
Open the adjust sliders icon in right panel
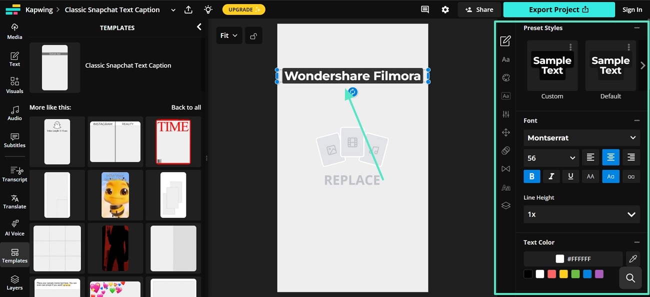pyautogui.click(x=505, y=114)
